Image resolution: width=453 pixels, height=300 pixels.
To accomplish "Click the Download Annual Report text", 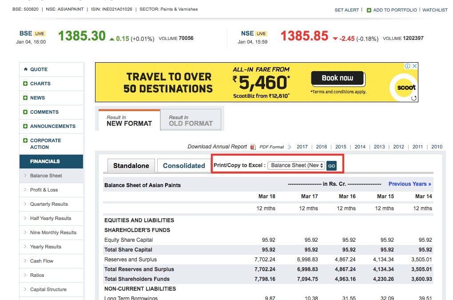I will (x=217, y=147).
